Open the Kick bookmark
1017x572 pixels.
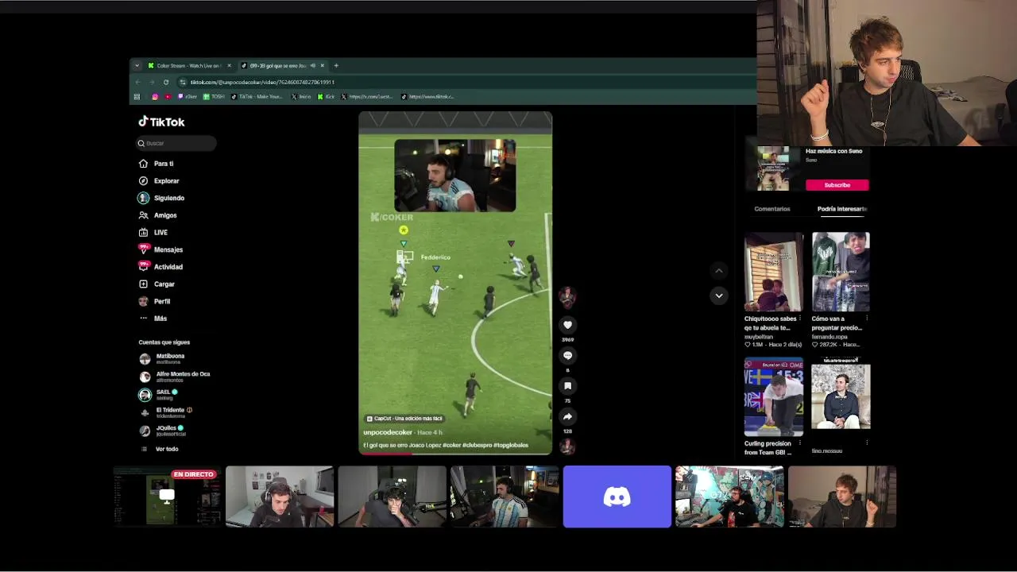[x=327, y=97]
